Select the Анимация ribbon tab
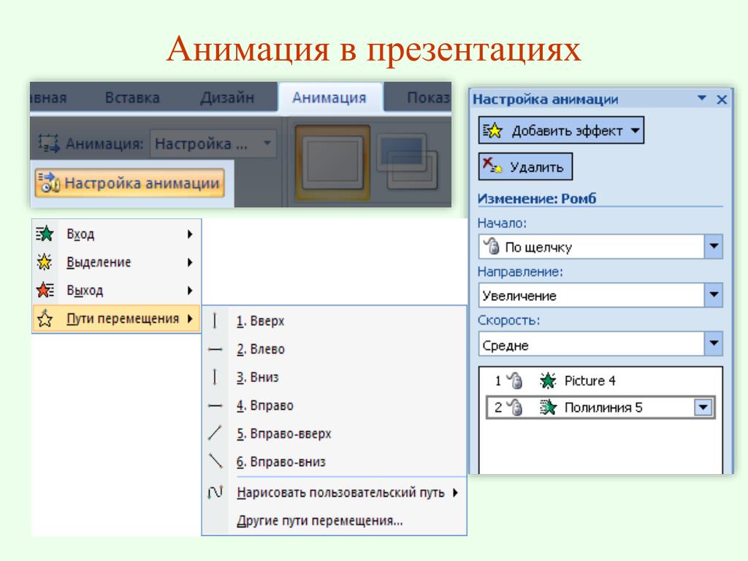 [329, 98]
